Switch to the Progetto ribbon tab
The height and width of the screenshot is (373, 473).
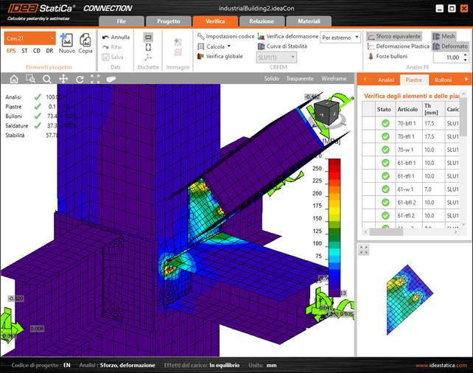[168, 21]
